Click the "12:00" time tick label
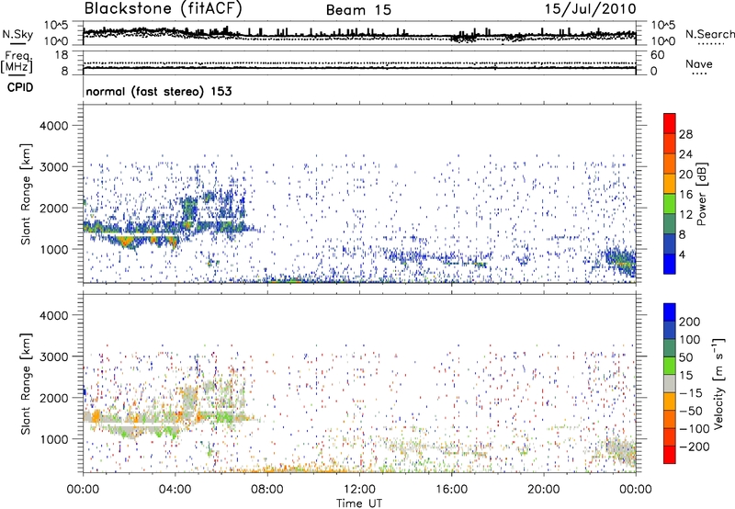The image size is (735, 509). click(359, 490)
